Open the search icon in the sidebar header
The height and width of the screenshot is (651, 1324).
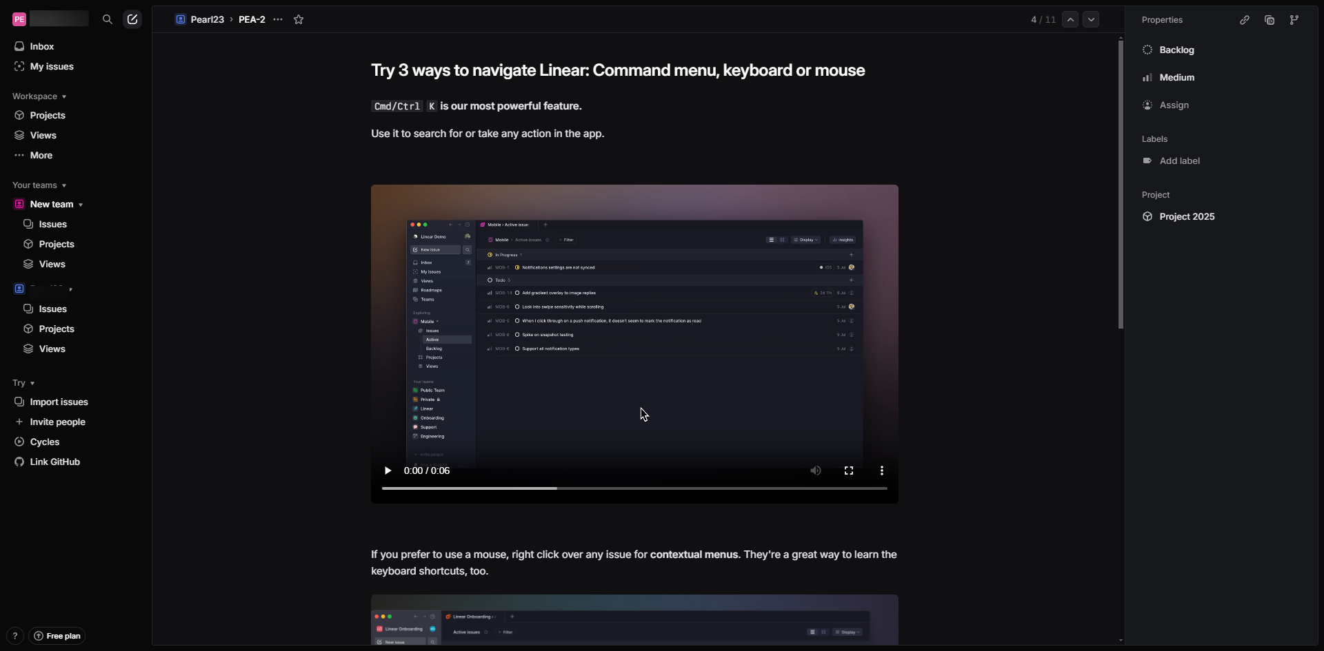108,19
